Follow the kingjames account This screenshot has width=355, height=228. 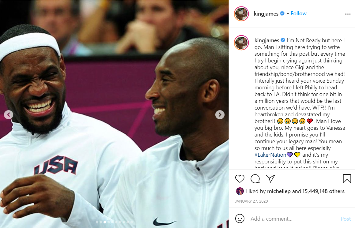click(x=298, y=13)
